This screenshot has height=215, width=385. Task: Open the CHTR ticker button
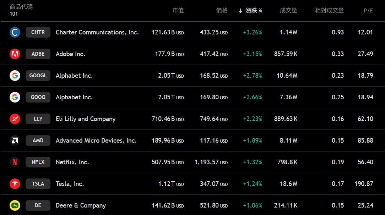[x=38, y=32]
